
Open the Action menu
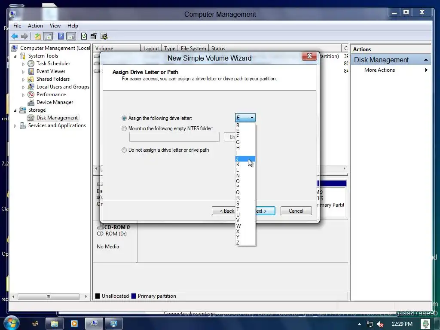[x=35, y=25]
